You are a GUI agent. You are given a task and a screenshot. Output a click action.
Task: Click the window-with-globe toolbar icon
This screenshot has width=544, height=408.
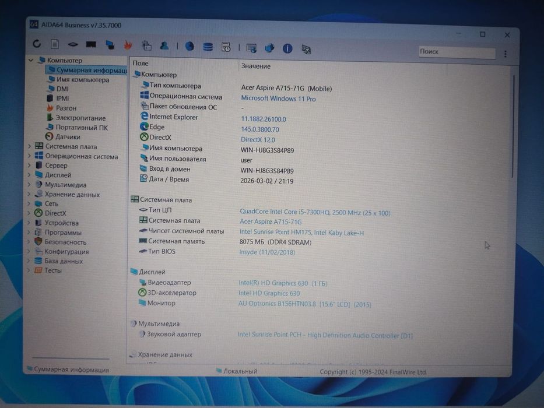(251, 48)
